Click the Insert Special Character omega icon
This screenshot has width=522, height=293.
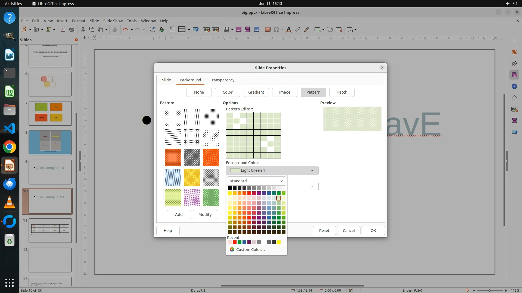[276, 30]
